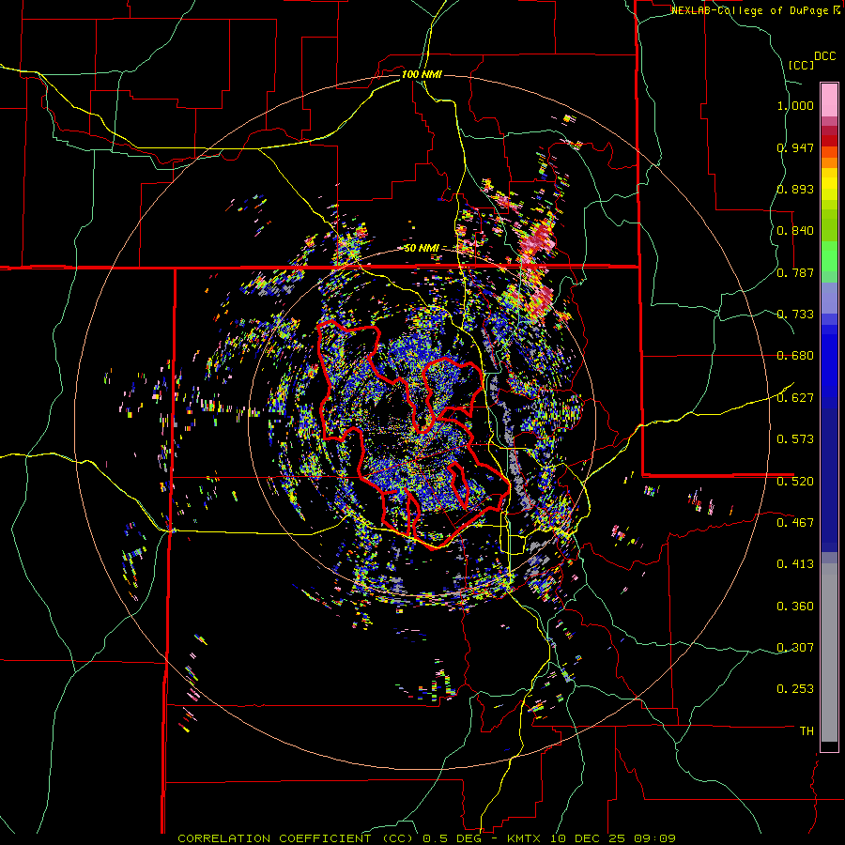Click the 0.680 legend value
The height and width of the screenshot is (845, 845).
(795, 356)
